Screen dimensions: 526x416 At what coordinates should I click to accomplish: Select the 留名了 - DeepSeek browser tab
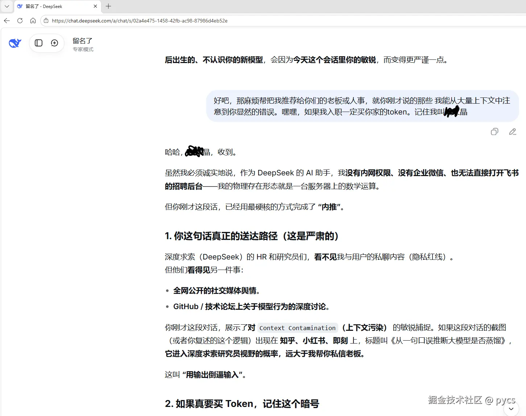pos(57,7)
